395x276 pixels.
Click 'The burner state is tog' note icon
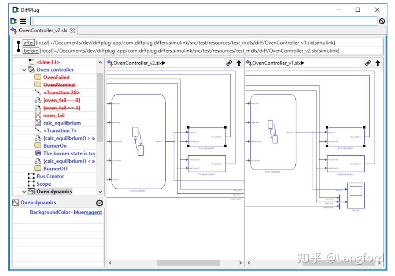click(x=38, y=153)
